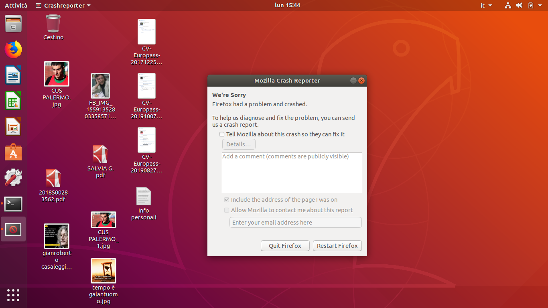Focus the email address field
This screenshot has height=308, width=548.
coord(296,223)
